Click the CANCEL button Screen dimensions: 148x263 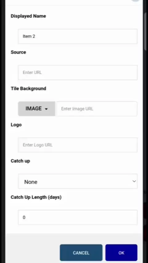click(x=81, y=253)
